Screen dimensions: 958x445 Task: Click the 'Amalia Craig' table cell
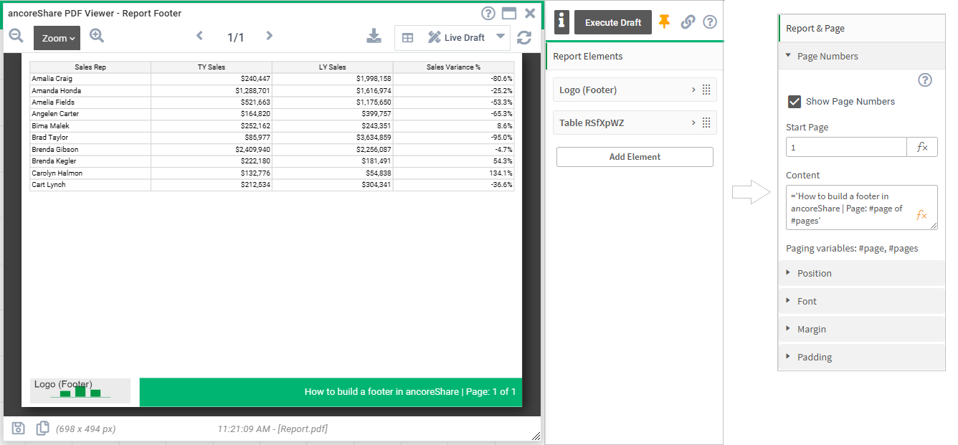click(90, 79)
